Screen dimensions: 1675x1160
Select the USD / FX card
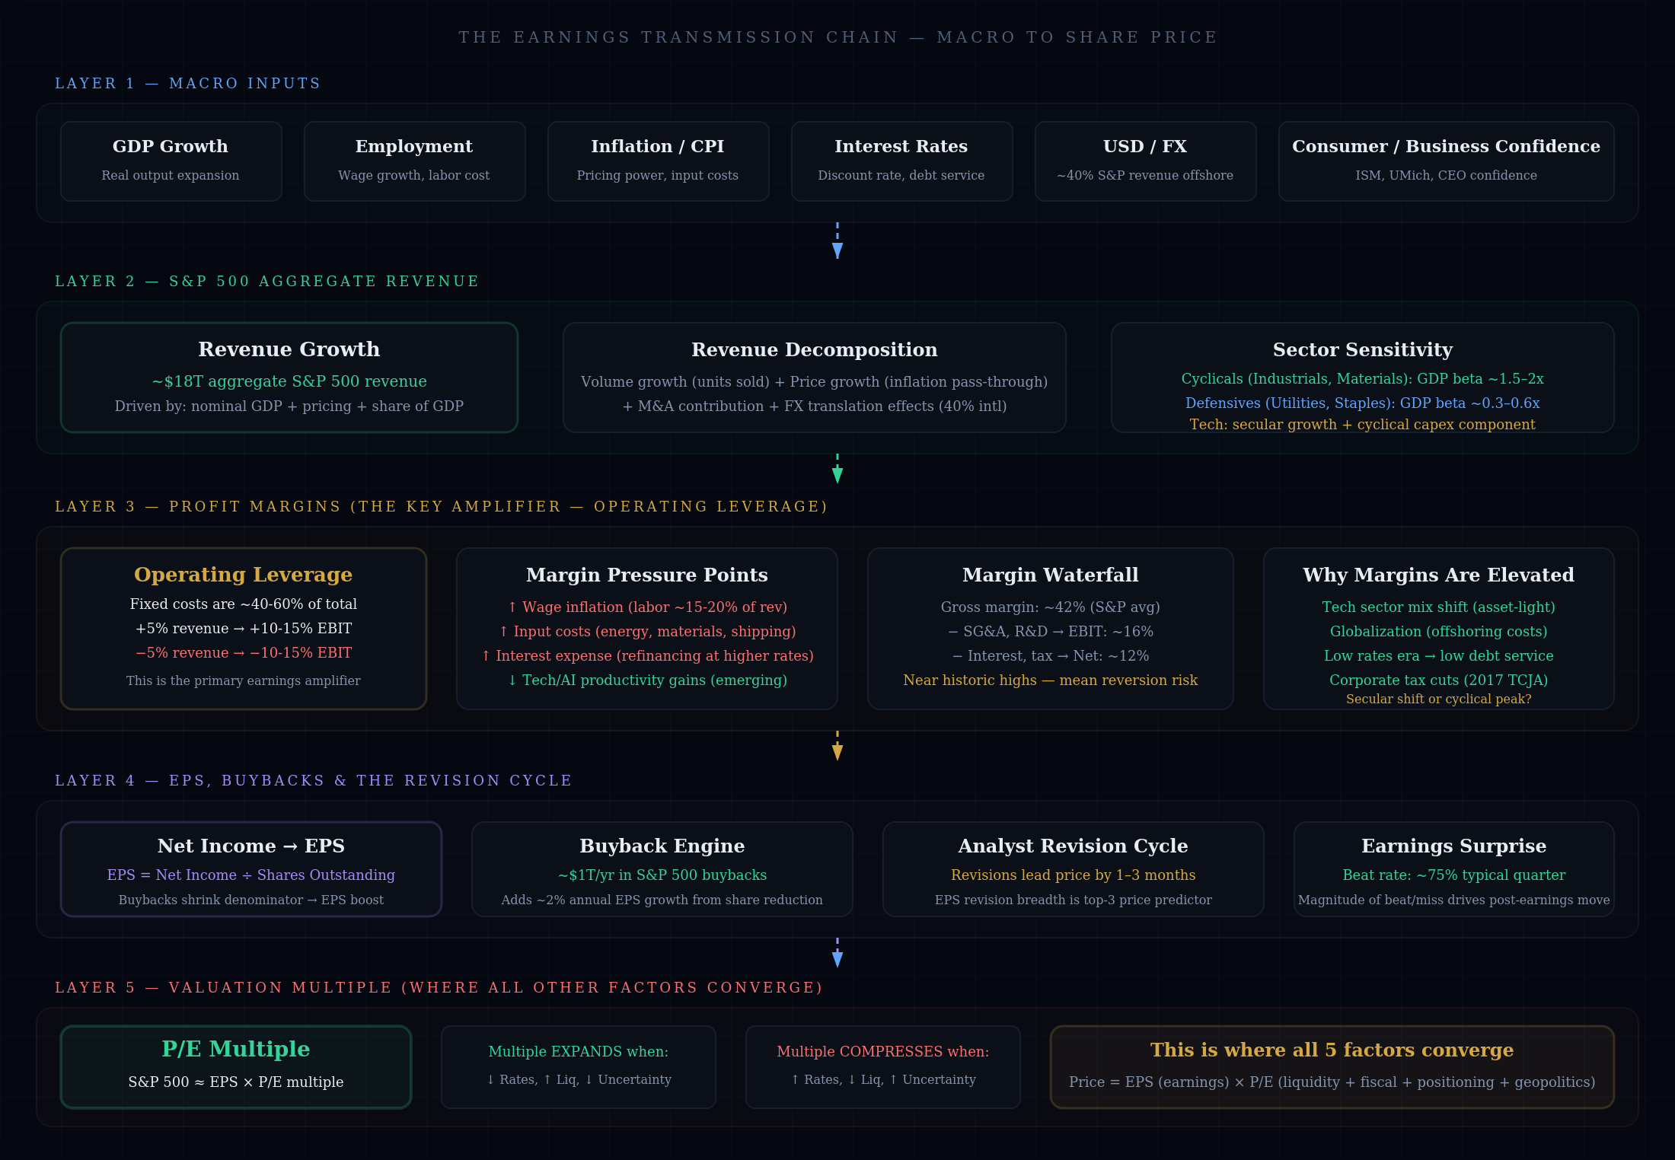pyautogui.click(x=1145, y=161)
